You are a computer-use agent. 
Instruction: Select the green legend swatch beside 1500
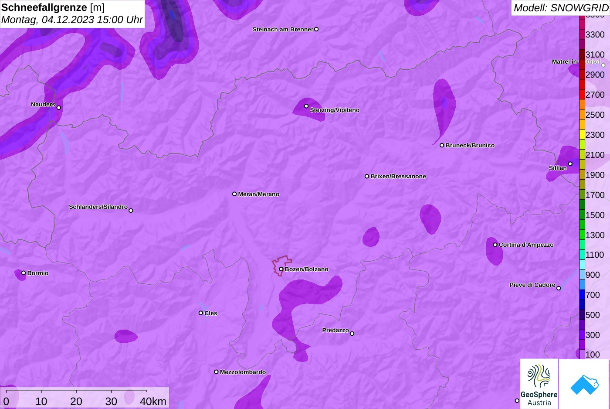point(582,215)
